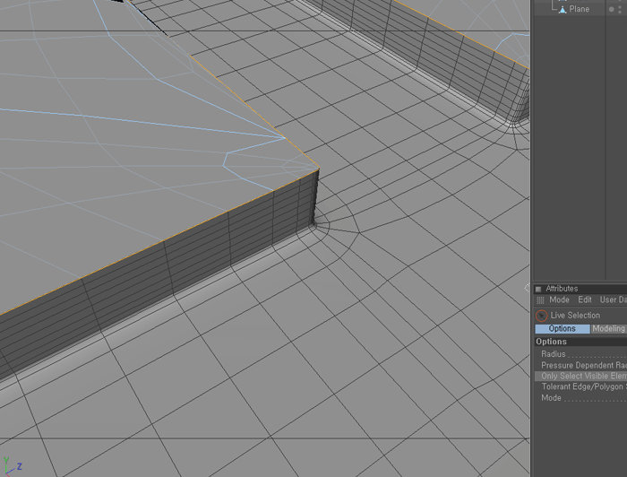This screenshot has height=477, width=627.
Task: Click the Live Selection tool icon
Action: (541, 316)
